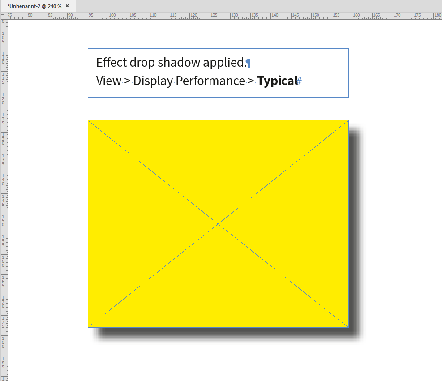Click the top-left corner of yellow frame
442x381 pixels.
(x=88, y=120)
